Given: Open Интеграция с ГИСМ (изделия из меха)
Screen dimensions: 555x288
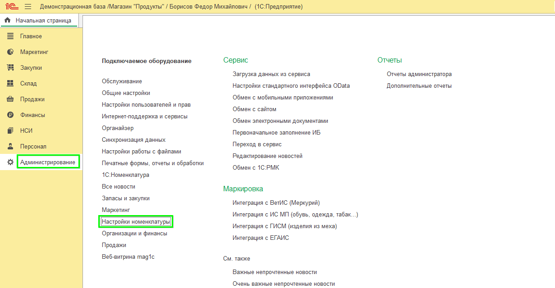Looking at the screenshot, I should 284,226.
